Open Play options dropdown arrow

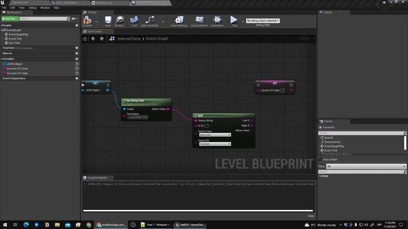[x=243, y=22]
